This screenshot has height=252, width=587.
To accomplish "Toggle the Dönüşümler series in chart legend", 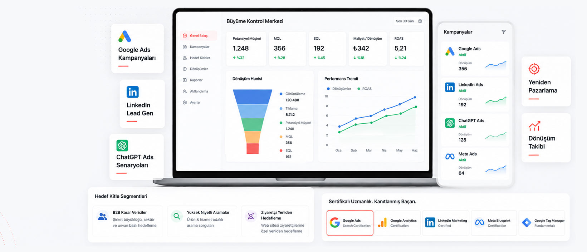I will coord(339,89).
